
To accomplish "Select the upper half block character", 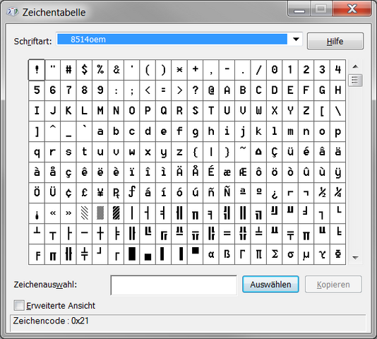I will pos(196,254).
